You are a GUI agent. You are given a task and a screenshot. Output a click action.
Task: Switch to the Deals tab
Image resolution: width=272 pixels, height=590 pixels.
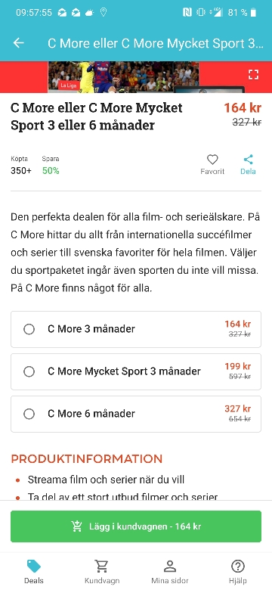pyautogui.click(x=34, y=571)
